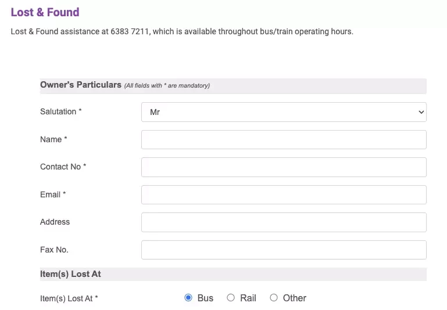This screenshot has height=310, width=447.
Task: Choose the Rail radio option
Action: [231, 298]
